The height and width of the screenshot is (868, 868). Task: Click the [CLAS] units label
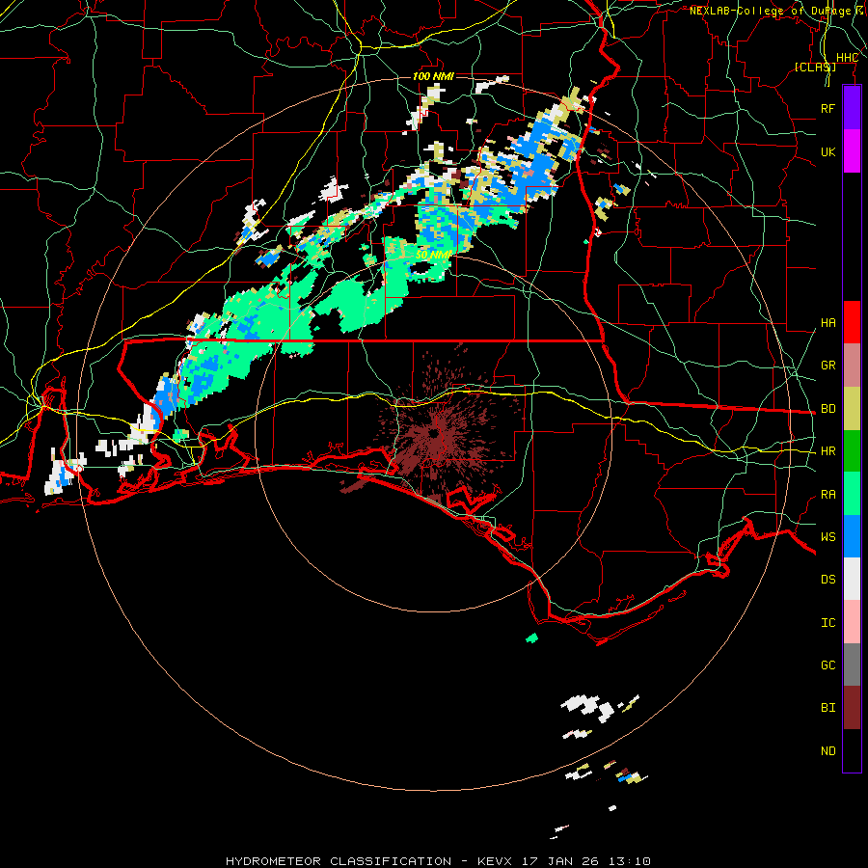(x=815, y=67)
